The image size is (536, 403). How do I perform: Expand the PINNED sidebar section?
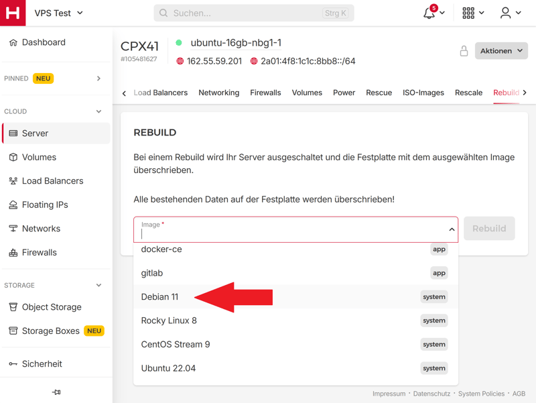click(x=98, y=78)
